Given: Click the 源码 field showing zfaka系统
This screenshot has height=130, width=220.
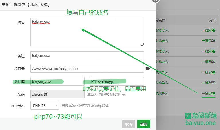Looking at the screenshot, I should click(58, 94).
